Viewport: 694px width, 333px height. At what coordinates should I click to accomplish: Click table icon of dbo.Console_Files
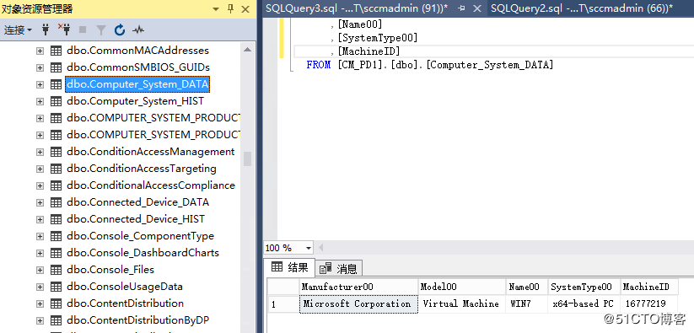point(56,270)
